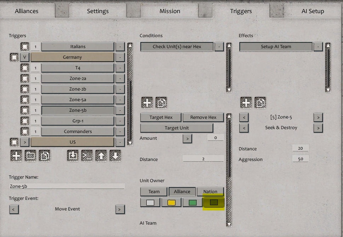The width and height of the screenshot is (343, 237).
Task: Toggle checkbox for US group
Action: [14, 142]
